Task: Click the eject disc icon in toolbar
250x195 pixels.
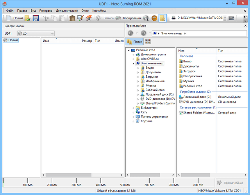Action: 154,18
